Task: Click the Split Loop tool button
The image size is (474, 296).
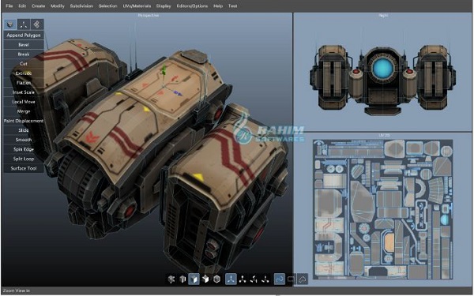Action: (x=24, y=159)
